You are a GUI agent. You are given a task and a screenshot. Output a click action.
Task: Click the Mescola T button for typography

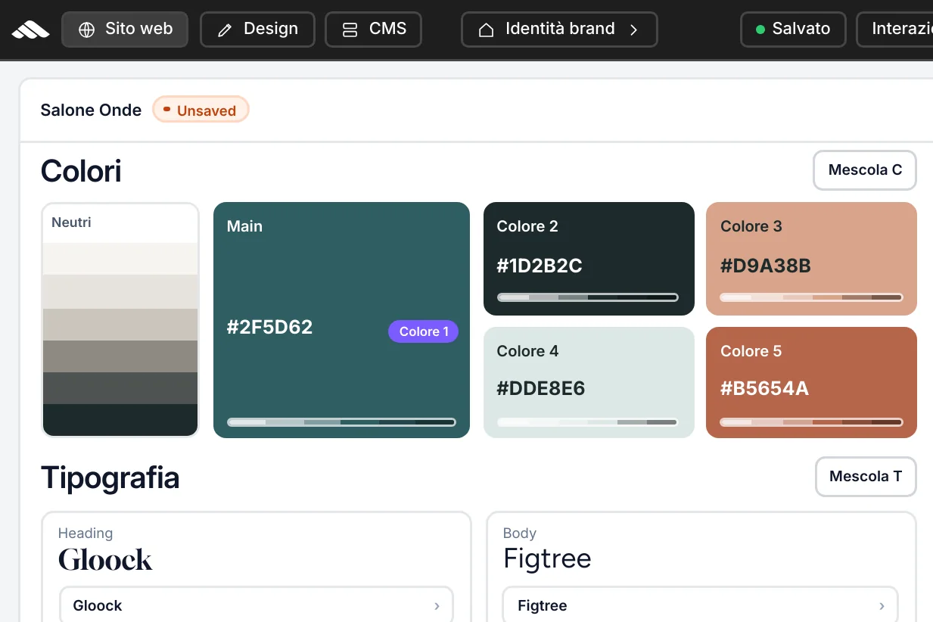(x=866, y=477)
